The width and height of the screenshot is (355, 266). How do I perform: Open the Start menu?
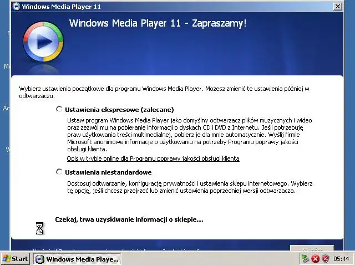pos(15,259)
